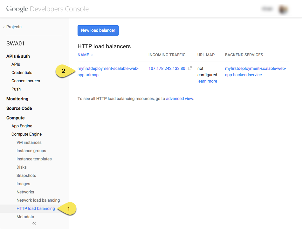The image size is (302, 229).
Task: Click the New load balancer button
Action: point(98,30)
